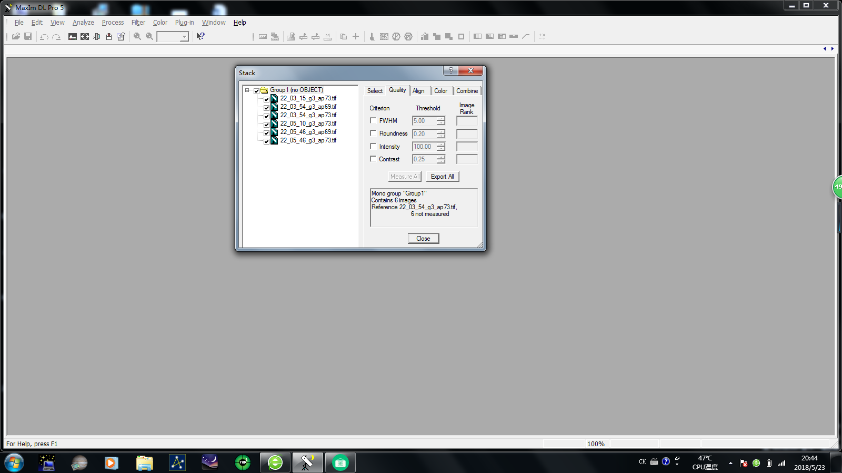Select 22_03_54_g3_ap73.tif tree row
Screen dimensions: 842x473
308,115
